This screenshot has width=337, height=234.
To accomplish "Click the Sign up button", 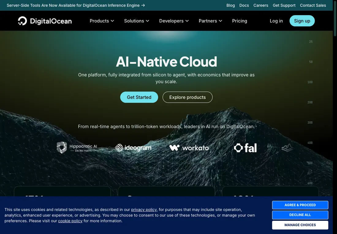I will coord(302,21).
